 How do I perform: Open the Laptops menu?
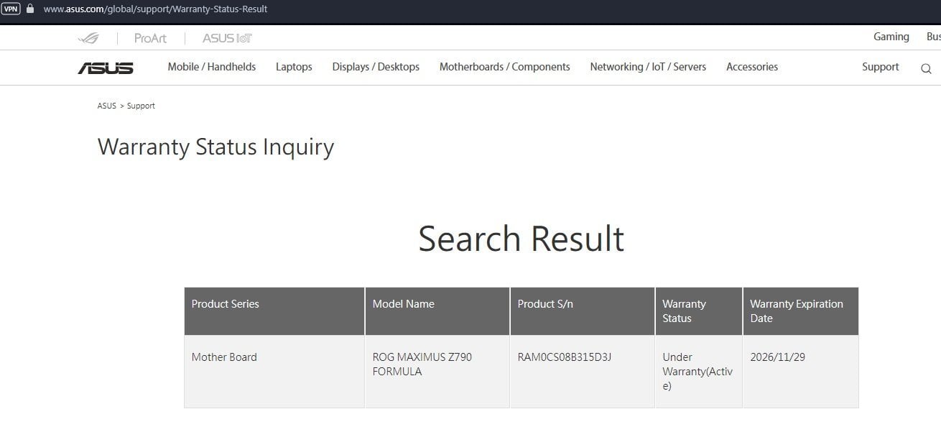[x=294, y=67]
